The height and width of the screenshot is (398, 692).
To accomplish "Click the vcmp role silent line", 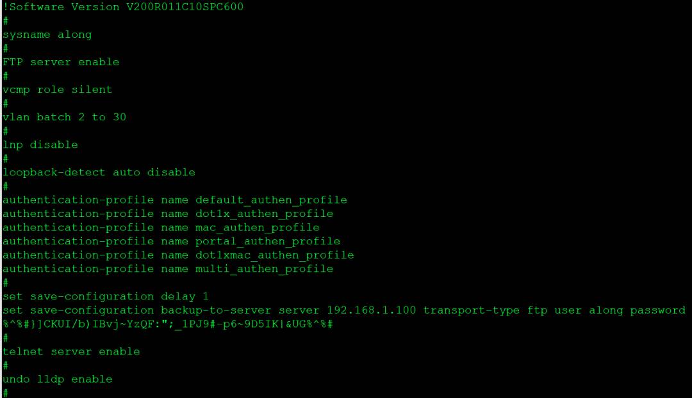I will (x=58, y=90).
